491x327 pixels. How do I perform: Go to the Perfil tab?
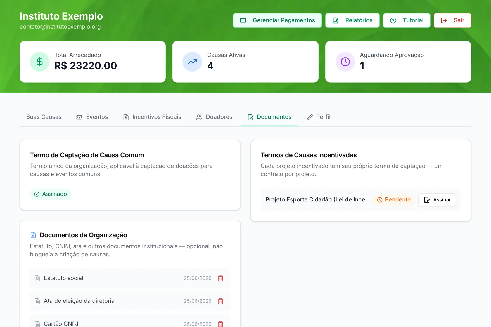click(319, 117)
